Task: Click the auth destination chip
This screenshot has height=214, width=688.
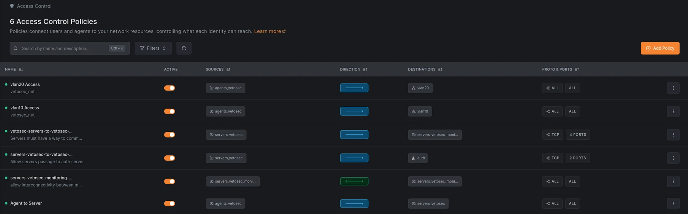Action: (x=418, y=158)
